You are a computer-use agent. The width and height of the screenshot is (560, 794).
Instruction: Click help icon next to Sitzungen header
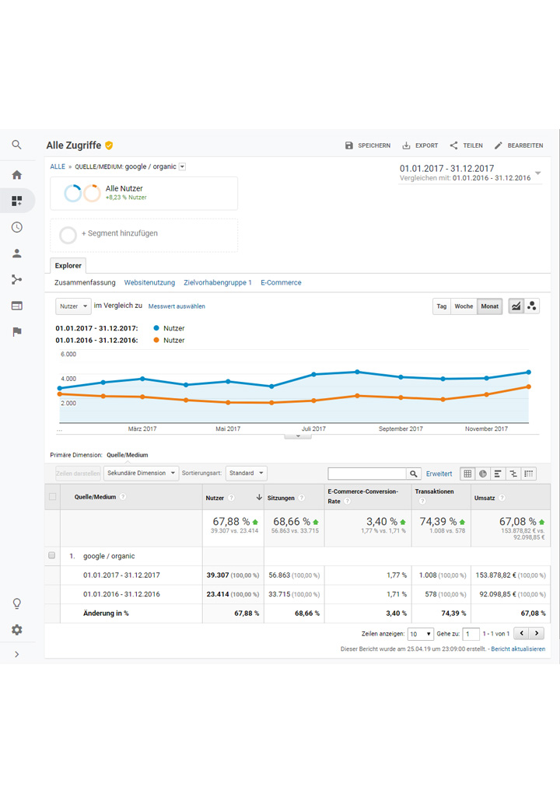[301, 498]
